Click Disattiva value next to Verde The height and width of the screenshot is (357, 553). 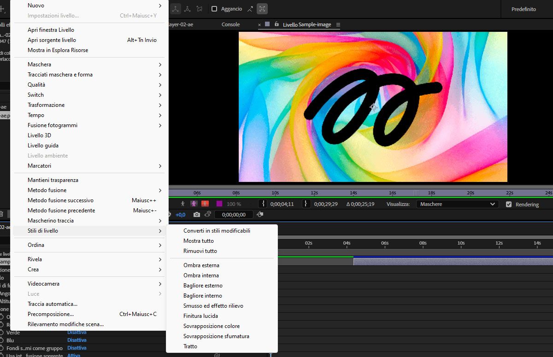click(x=77, y=333)
